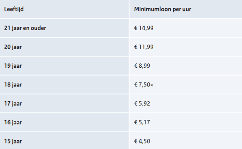Select the 18 jaar row label
The height and width of the screenshot is (149, 242).
pyautogui.click(x=13, y=85)
